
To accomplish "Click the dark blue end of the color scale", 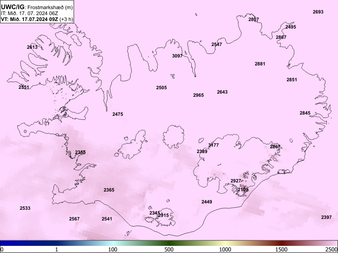I will [x=4, y=243].
